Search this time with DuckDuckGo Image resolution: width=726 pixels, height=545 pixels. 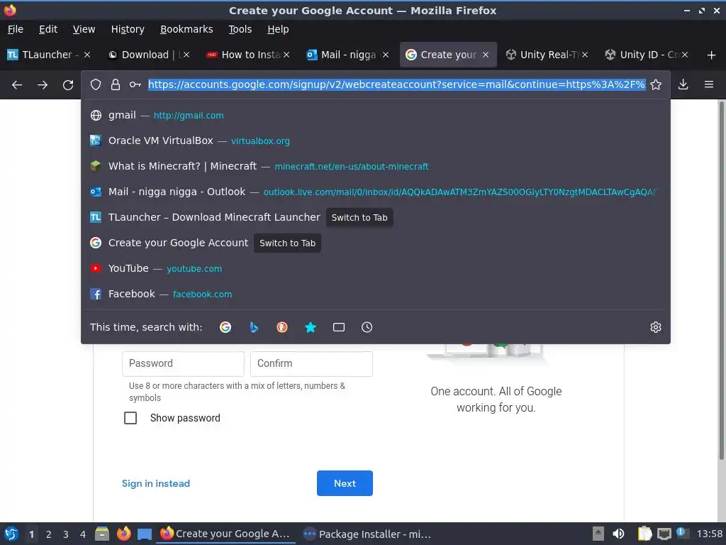282,327
